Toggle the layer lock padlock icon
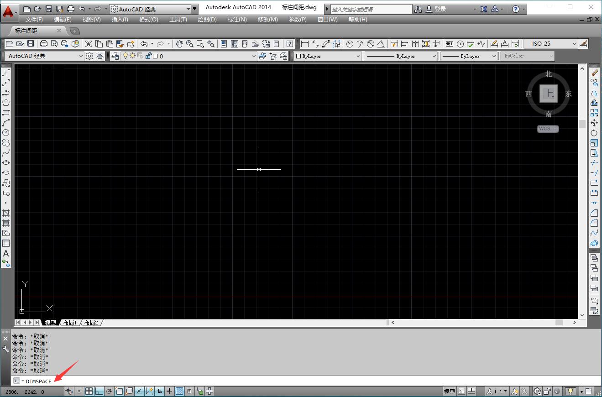 tap(149, 56)
